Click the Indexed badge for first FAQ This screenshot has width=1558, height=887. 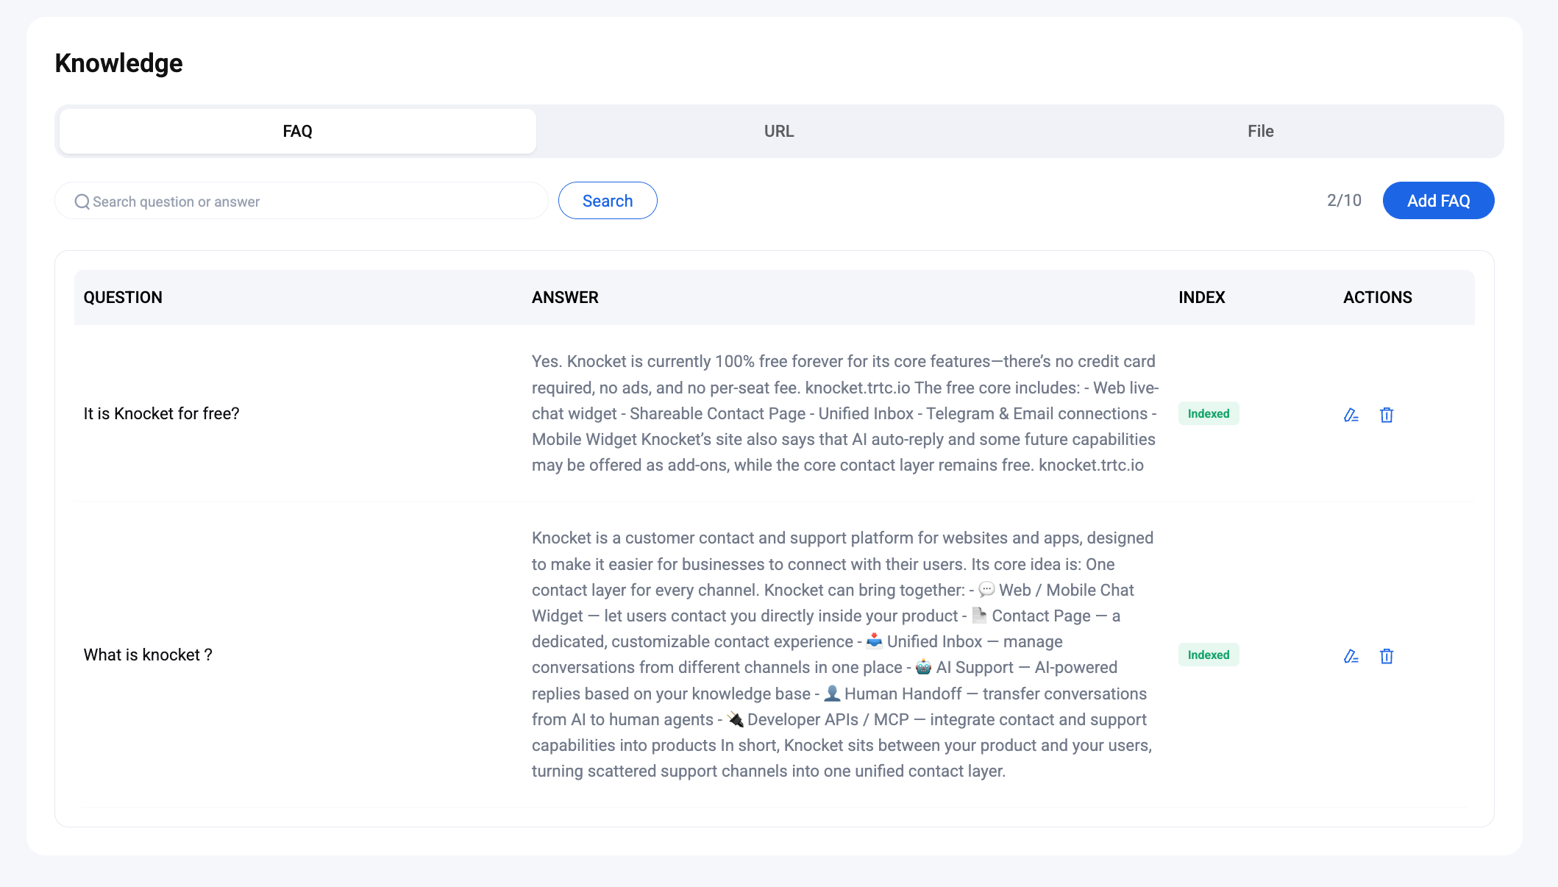1209,413
